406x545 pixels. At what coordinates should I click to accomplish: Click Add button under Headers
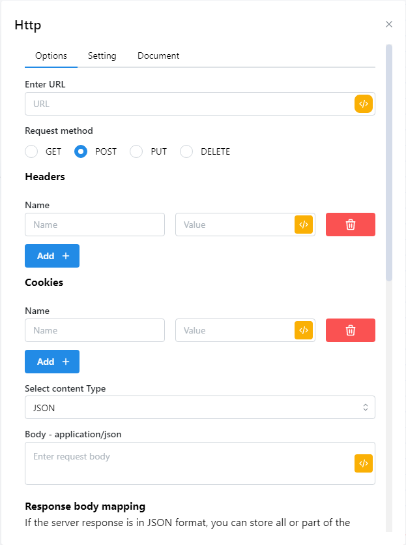tap(52, 256)
